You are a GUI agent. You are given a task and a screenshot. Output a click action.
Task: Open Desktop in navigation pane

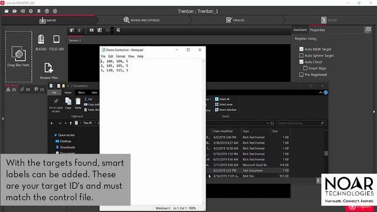click(63, 141)
